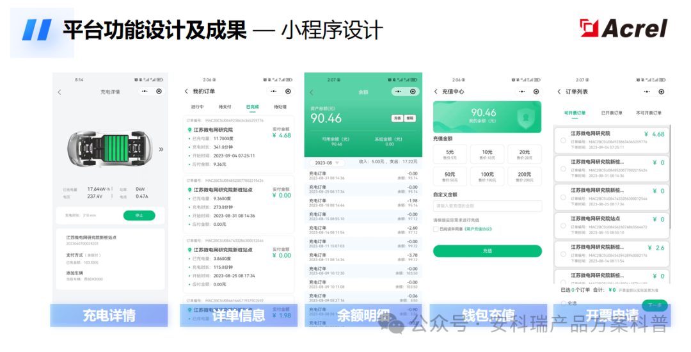Open the 《用户充值协议》 link
Viewport: 691px width, 352px height.
(478, 229)
